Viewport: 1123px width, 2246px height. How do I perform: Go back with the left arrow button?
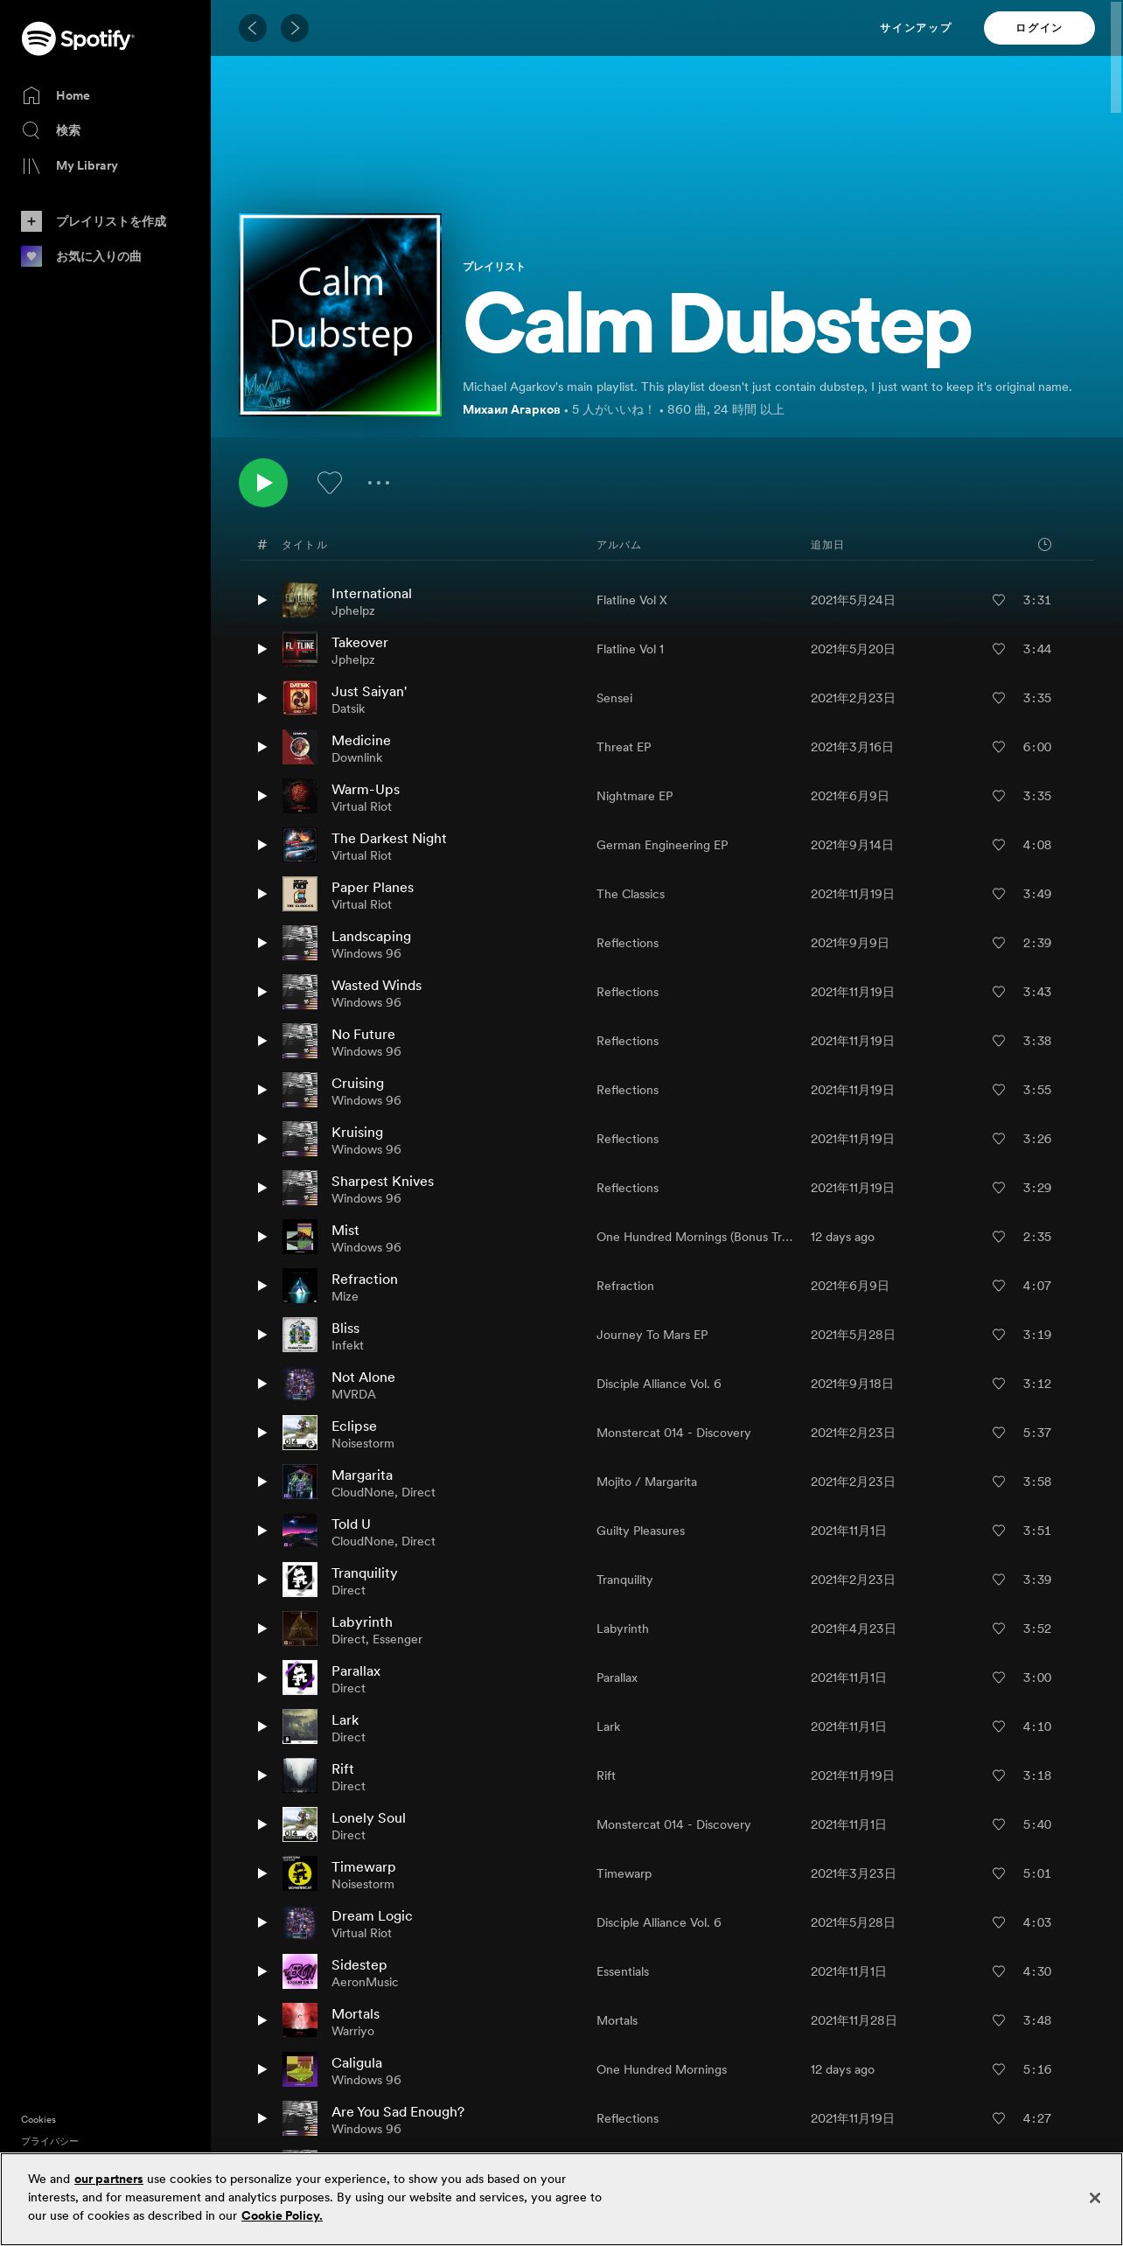[x=253, y=28]
